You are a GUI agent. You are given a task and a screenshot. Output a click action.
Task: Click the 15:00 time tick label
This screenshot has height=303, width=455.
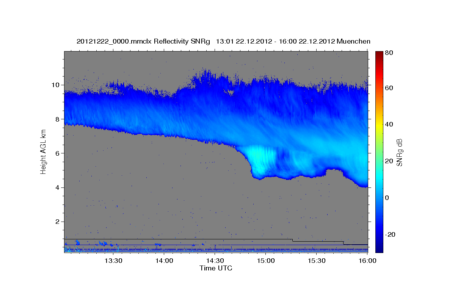point(266,261)
